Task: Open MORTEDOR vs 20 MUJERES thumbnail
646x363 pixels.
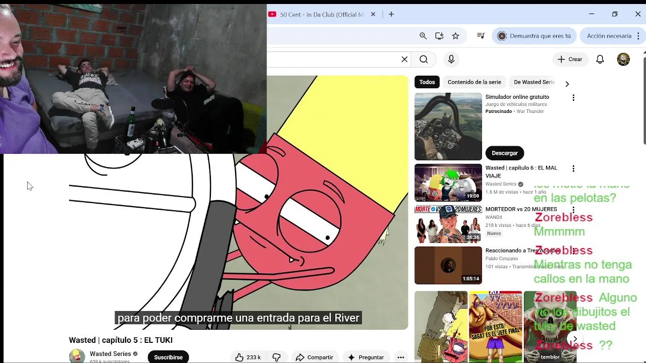Action: pos(448,224)
